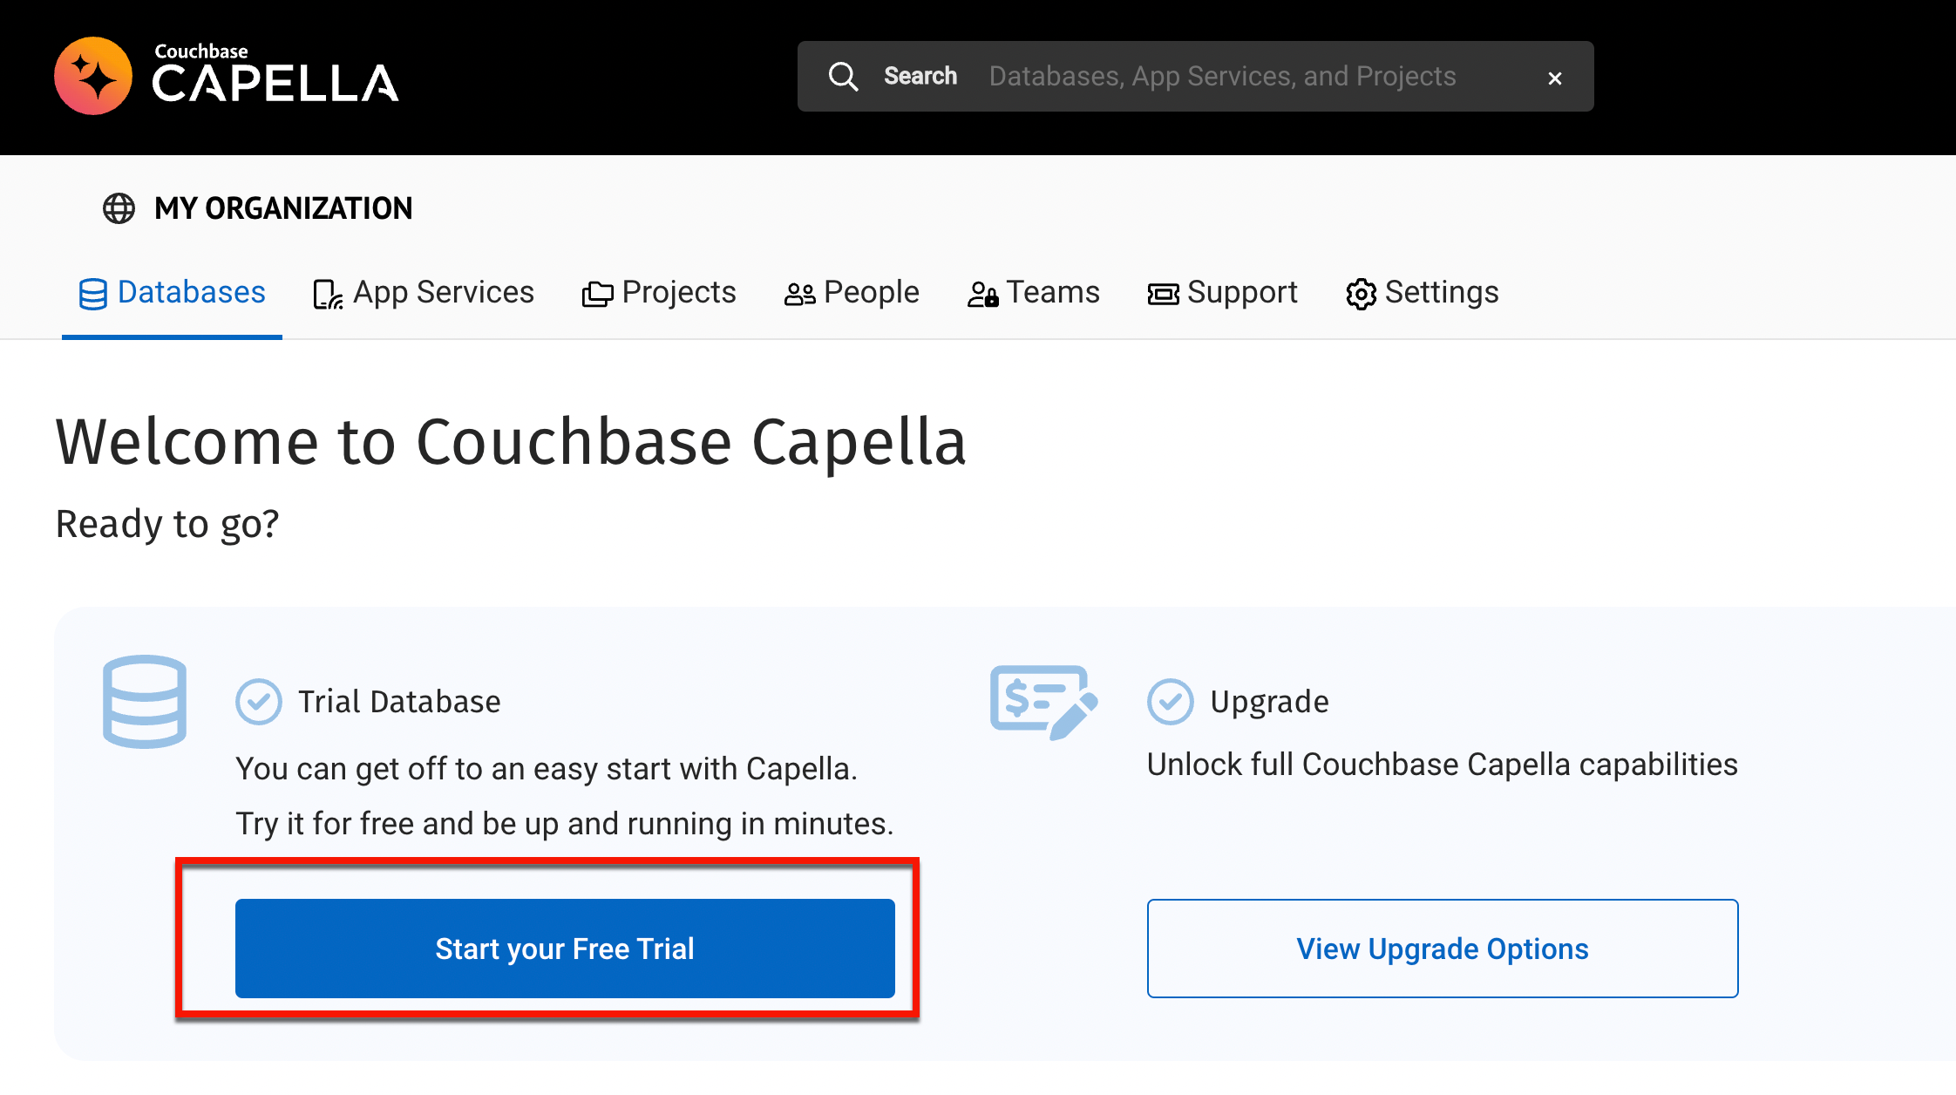Click 'Try it for free' description line
1956x1095 pixels.
565,824
